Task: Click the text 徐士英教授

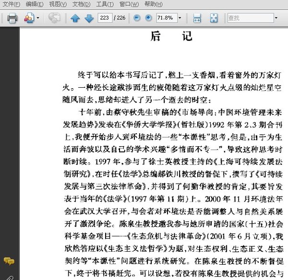Action: (x=168, y=162)
